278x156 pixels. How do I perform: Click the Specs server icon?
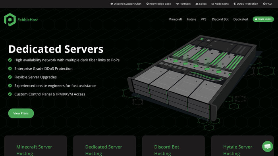pyautogui.click(x=197, y=4)
